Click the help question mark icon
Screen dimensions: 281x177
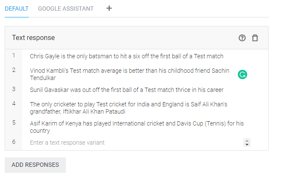point(243,38)
